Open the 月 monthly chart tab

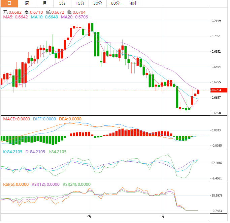(x=45, y=3)
